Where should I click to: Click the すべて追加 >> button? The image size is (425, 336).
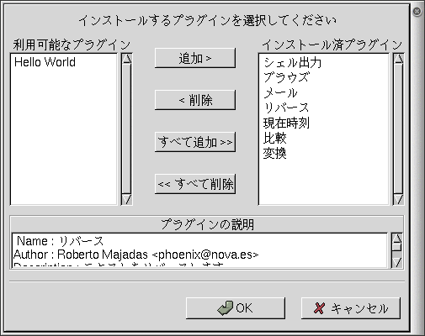pos(195,142)
